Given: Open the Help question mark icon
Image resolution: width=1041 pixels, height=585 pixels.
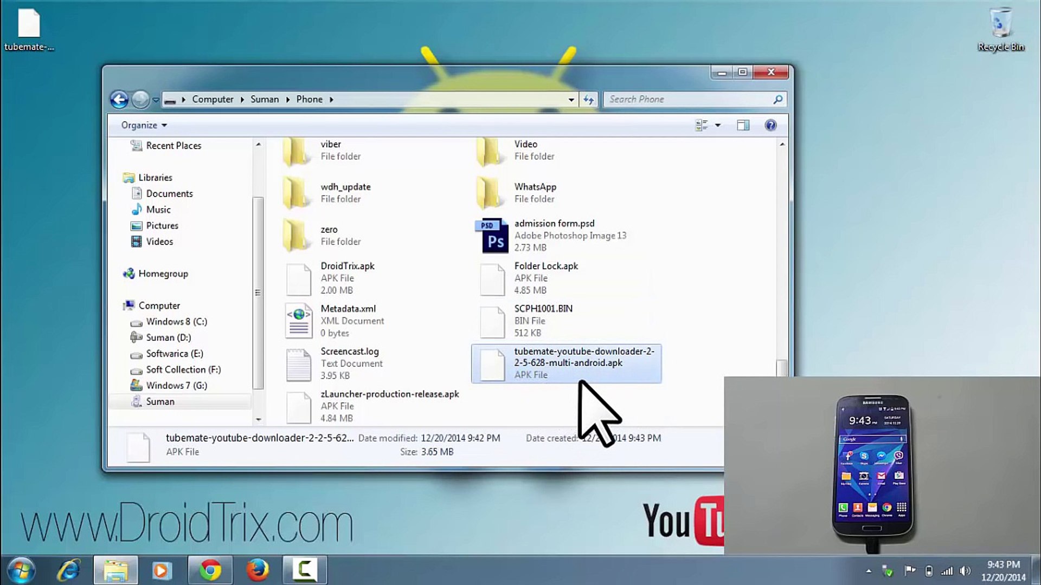Looking at the screenshot, I should tap(770, 125).
